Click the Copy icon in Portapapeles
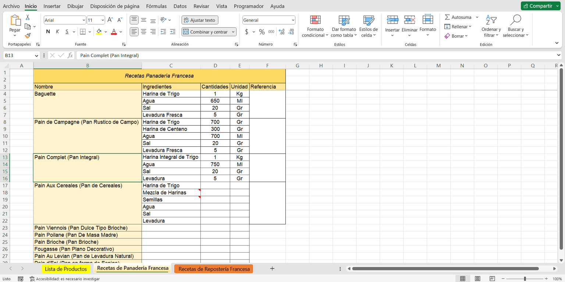This screenshot has width=565, height=282. [28, 26]
